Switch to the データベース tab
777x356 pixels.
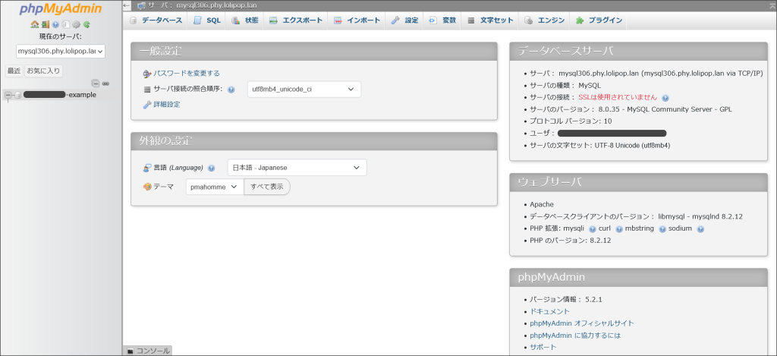156,20
